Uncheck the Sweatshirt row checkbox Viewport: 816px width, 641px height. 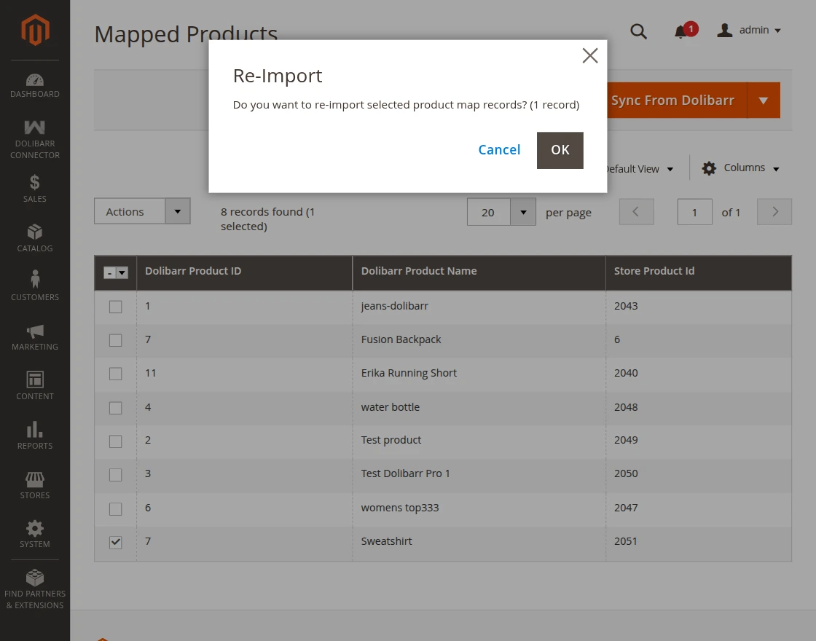click(x=116, y=542)
